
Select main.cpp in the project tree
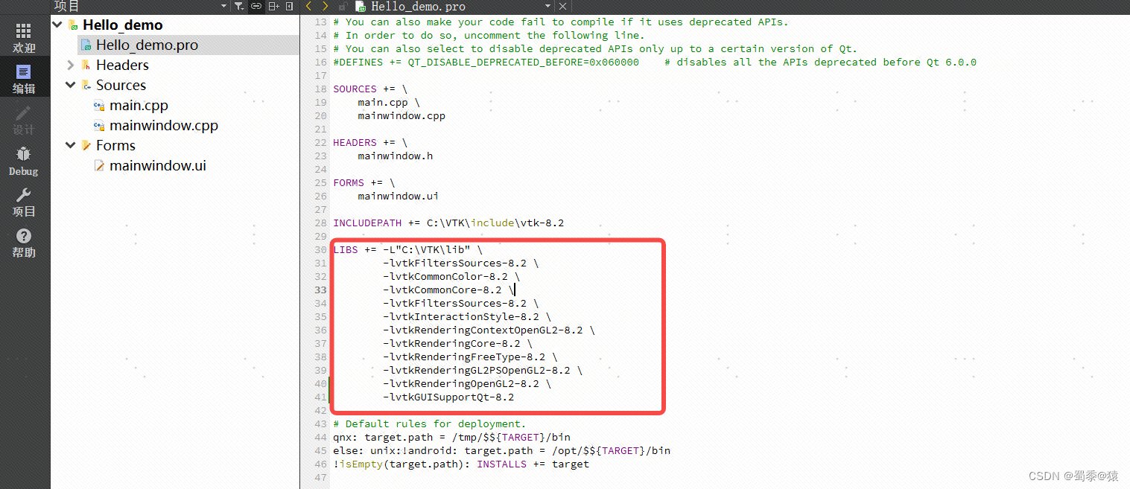pyautogui.click(x=139, y=105)
